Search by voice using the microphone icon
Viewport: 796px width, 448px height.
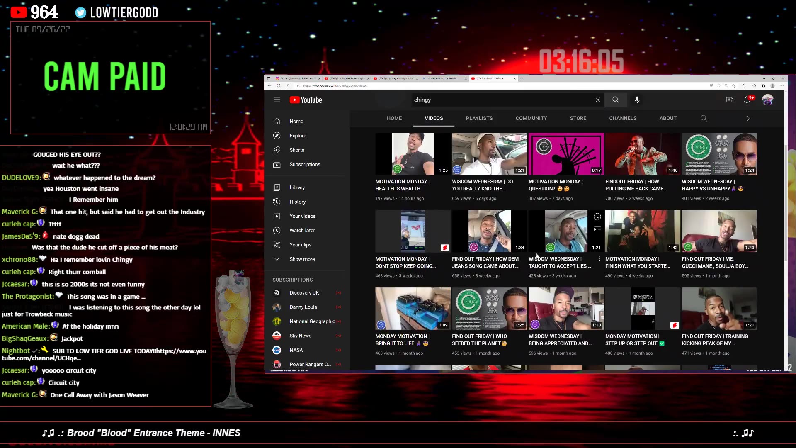point(637,100)
